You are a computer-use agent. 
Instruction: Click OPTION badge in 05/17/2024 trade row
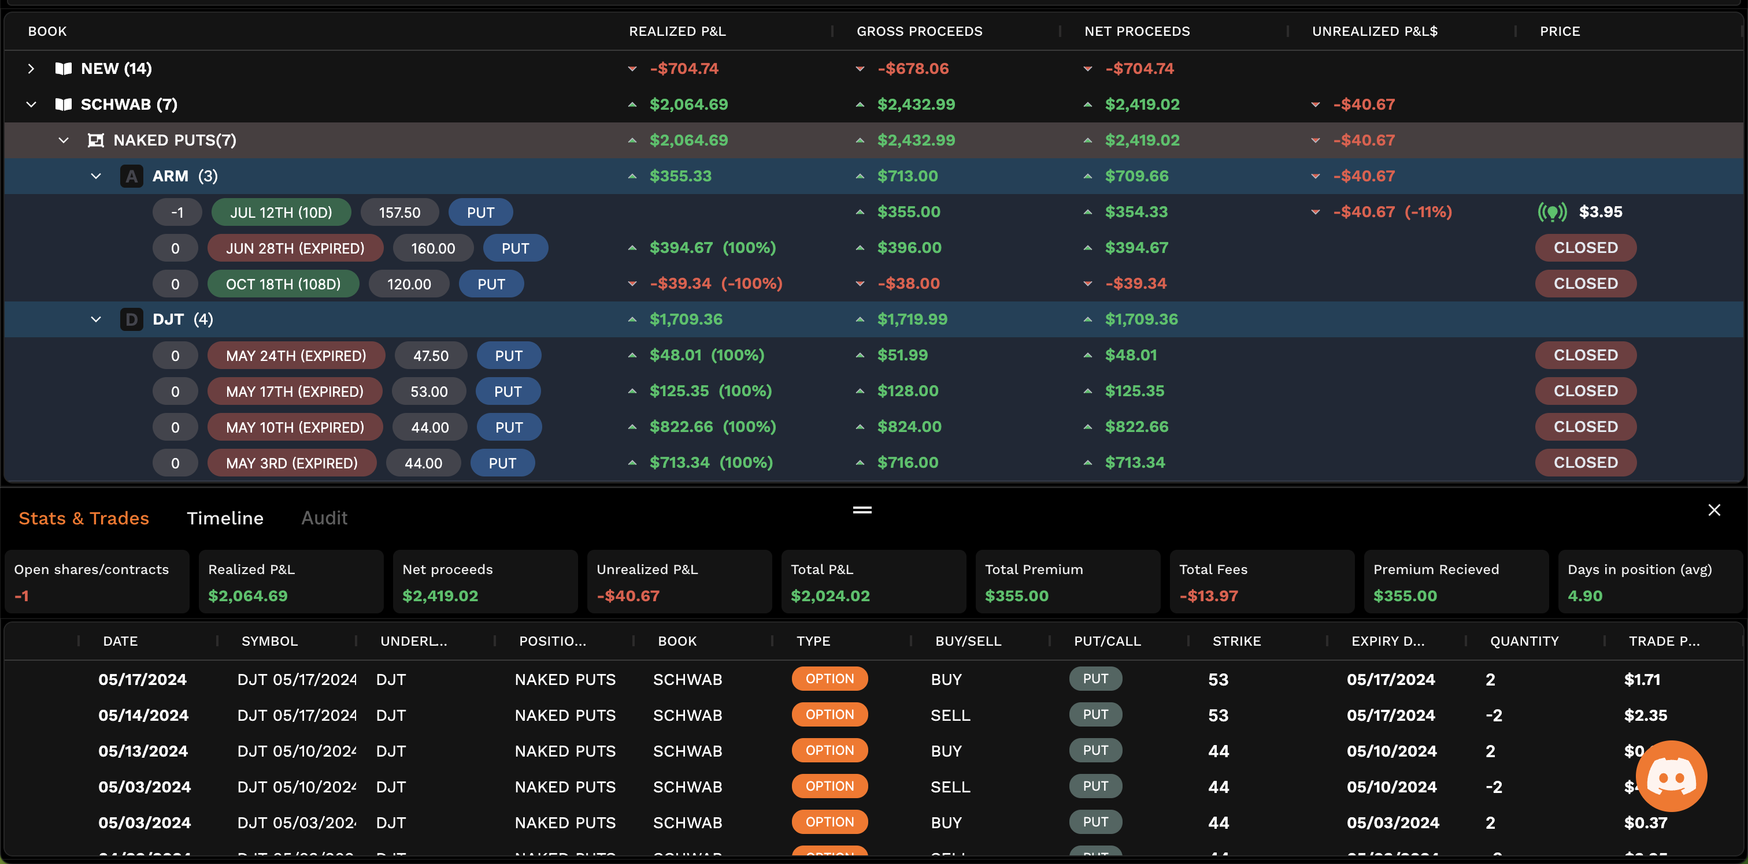click(x=829, y=679)
